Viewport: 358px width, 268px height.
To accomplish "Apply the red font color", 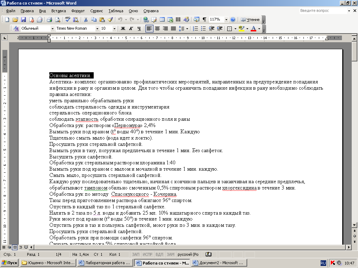I will pos(253,29).
